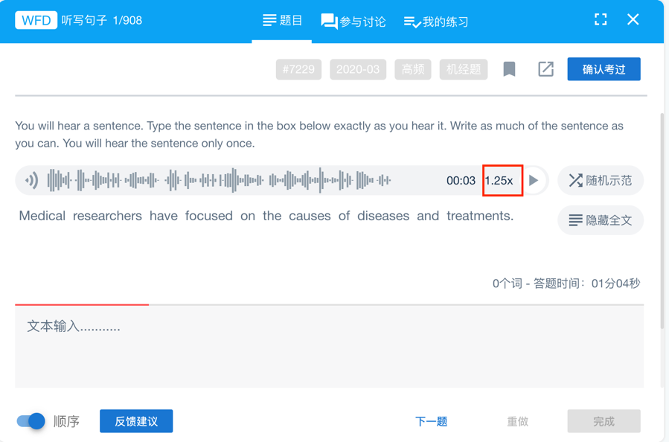Click the 00:03 audio duration
This screenshot has width=669, height=442.
click(461, 181)
